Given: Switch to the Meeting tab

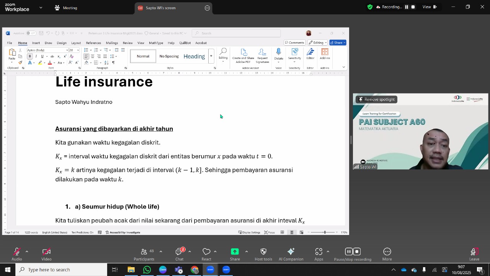Looking at the screenshot, I should (66, 8).
